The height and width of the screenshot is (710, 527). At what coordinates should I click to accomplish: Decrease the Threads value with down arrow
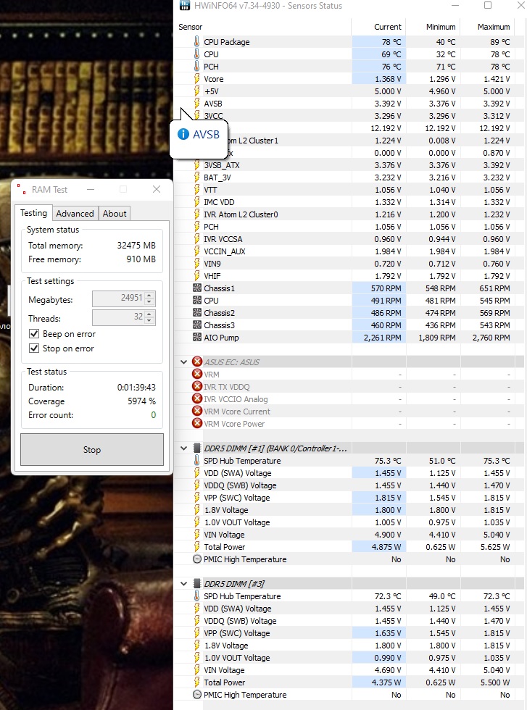149,319
